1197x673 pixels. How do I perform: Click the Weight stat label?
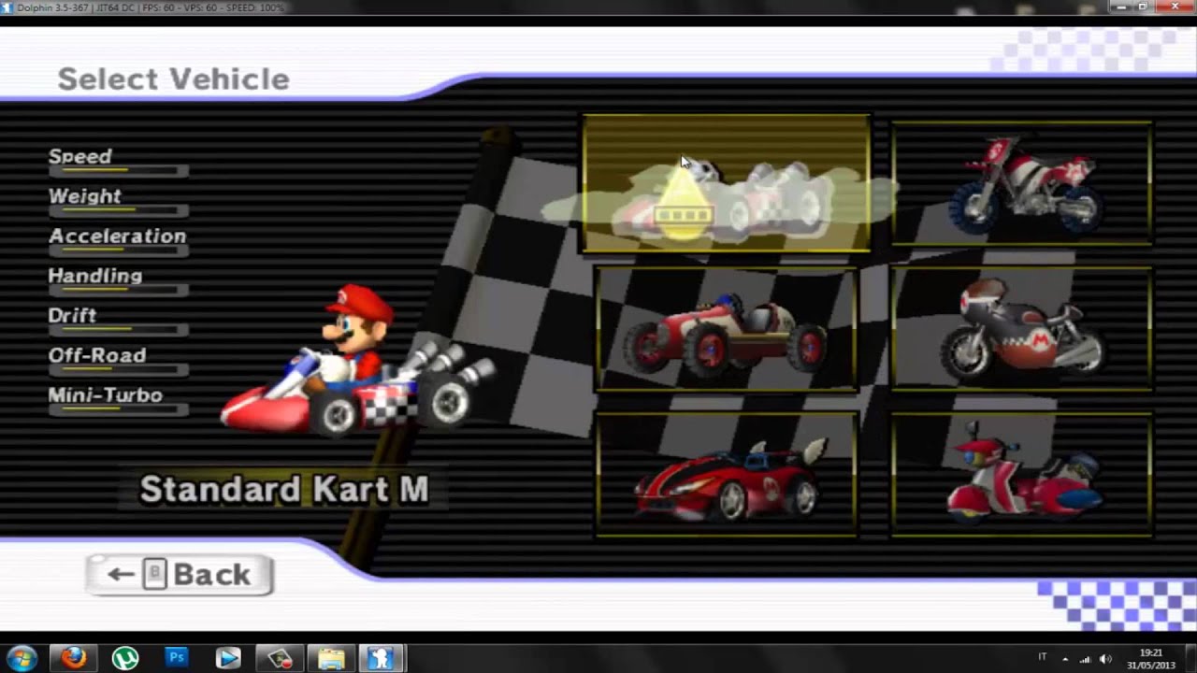click(85, 196)
